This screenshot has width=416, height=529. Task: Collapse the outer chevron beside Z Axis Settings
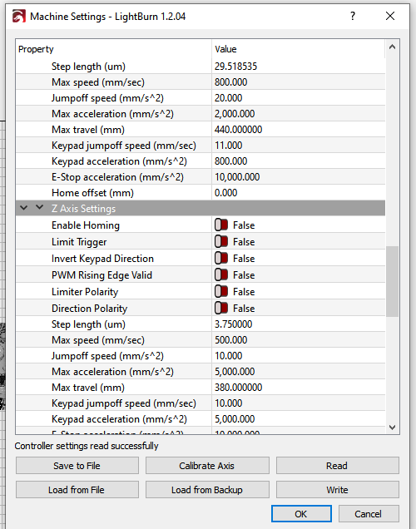coord(23,208)
